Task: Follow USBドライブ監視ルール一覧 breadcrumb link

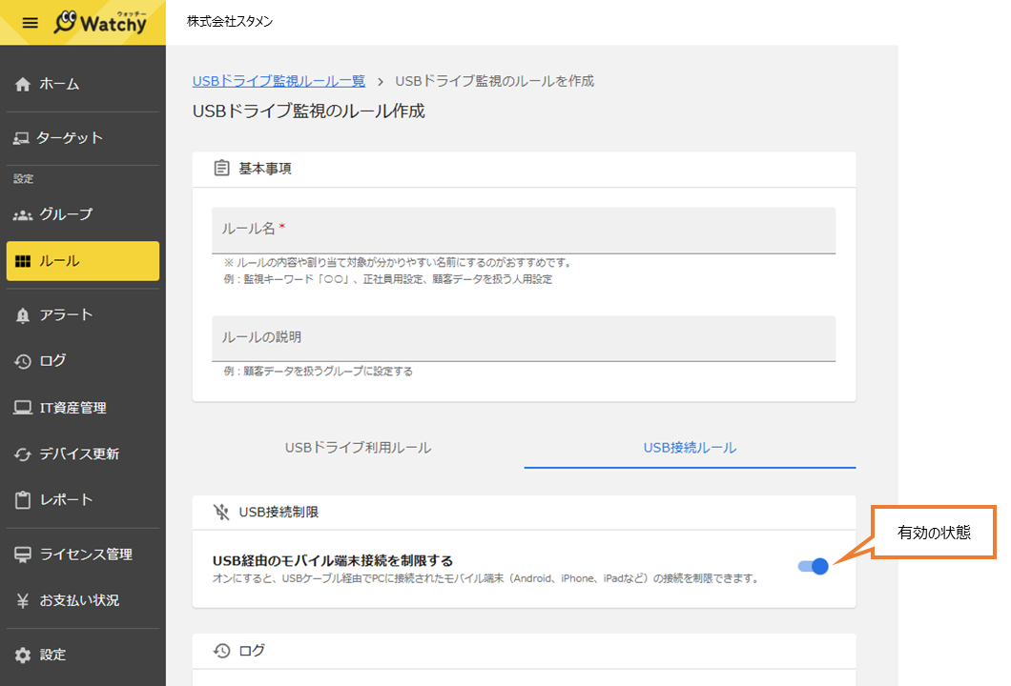Action: tap(279, 81)
